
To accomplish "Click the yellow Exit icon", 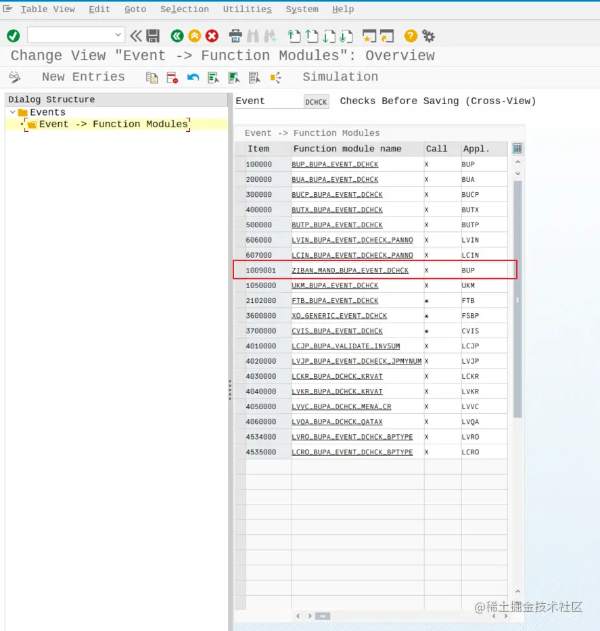I will 195,36.
